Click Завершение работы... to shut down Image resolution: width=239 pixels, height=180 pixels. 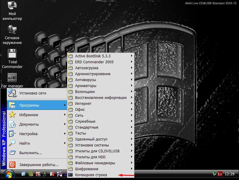pos(39,165)
